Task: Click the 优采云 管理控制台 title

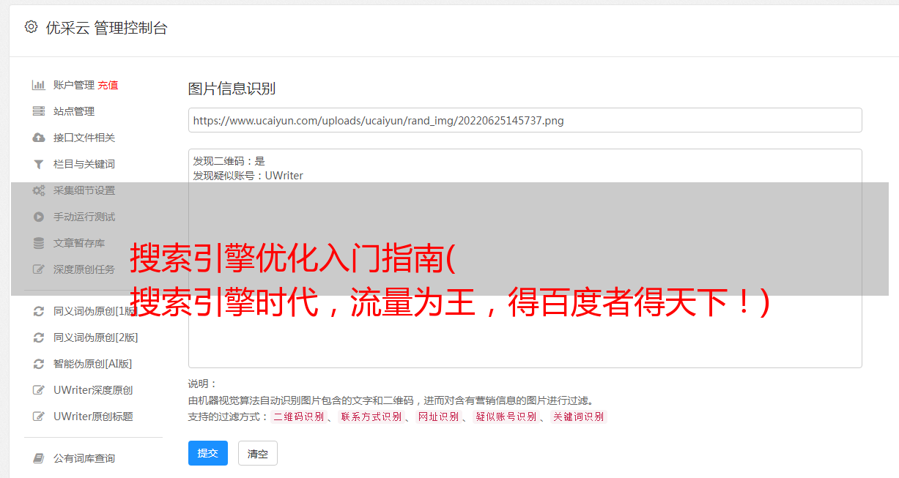Action: pos(106,28)
